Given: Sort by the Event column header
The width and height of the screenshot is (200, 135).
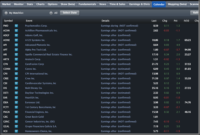Looking at the screenshot, I should 29,21.
